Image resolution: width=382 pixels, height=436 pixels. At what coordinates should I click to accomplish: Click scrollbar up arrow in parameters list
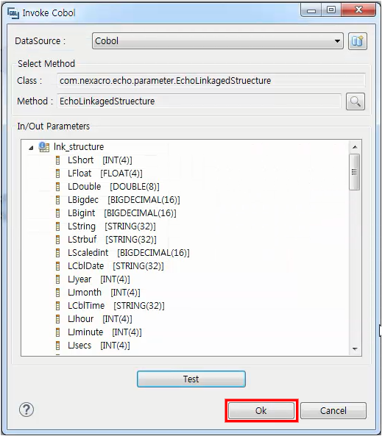click(x=355, y=147)
